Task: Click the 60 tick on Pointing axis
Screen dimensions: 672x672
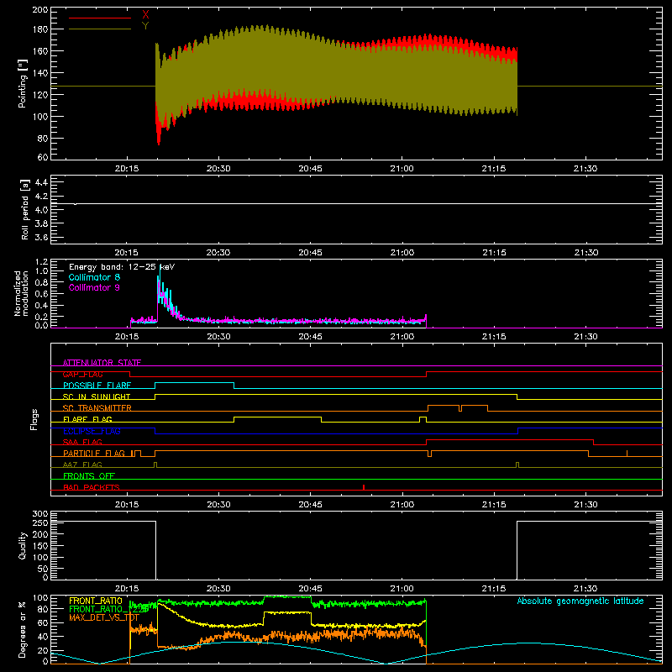Action: click(x=43, y=157)
